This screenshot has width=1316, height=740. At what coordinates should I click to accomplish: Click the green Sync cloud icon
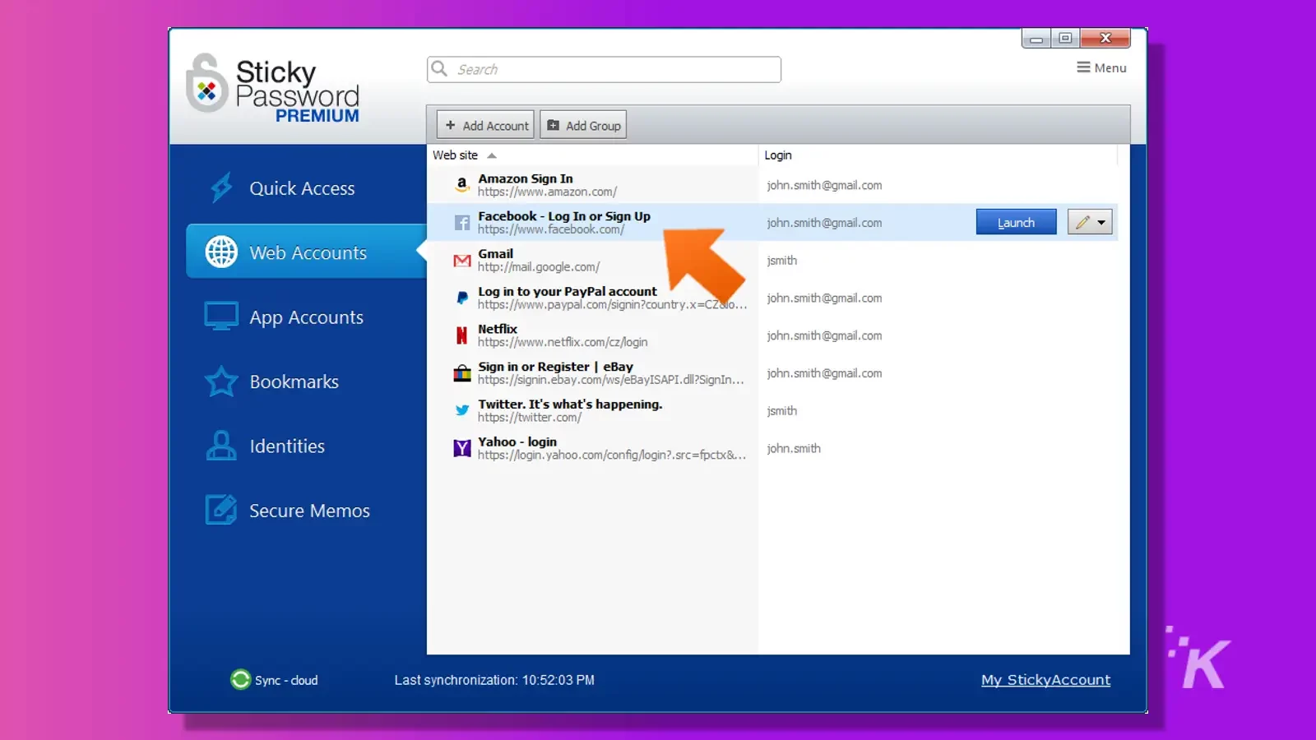(240, 679)
